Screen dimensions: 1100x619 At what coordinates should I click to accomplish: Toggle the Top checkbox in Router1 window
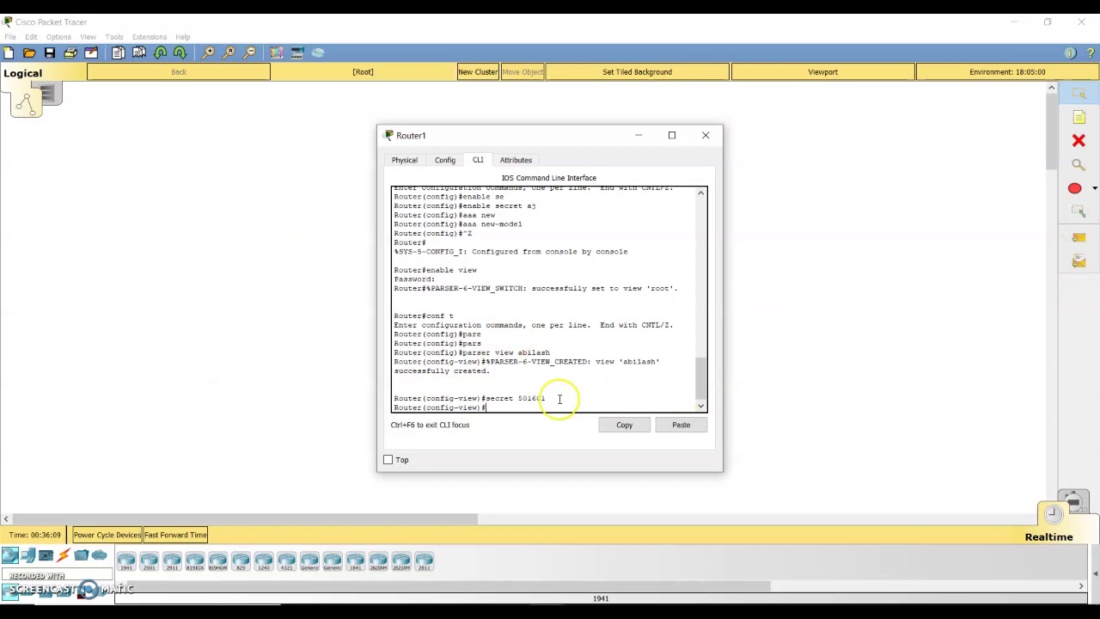388,460
